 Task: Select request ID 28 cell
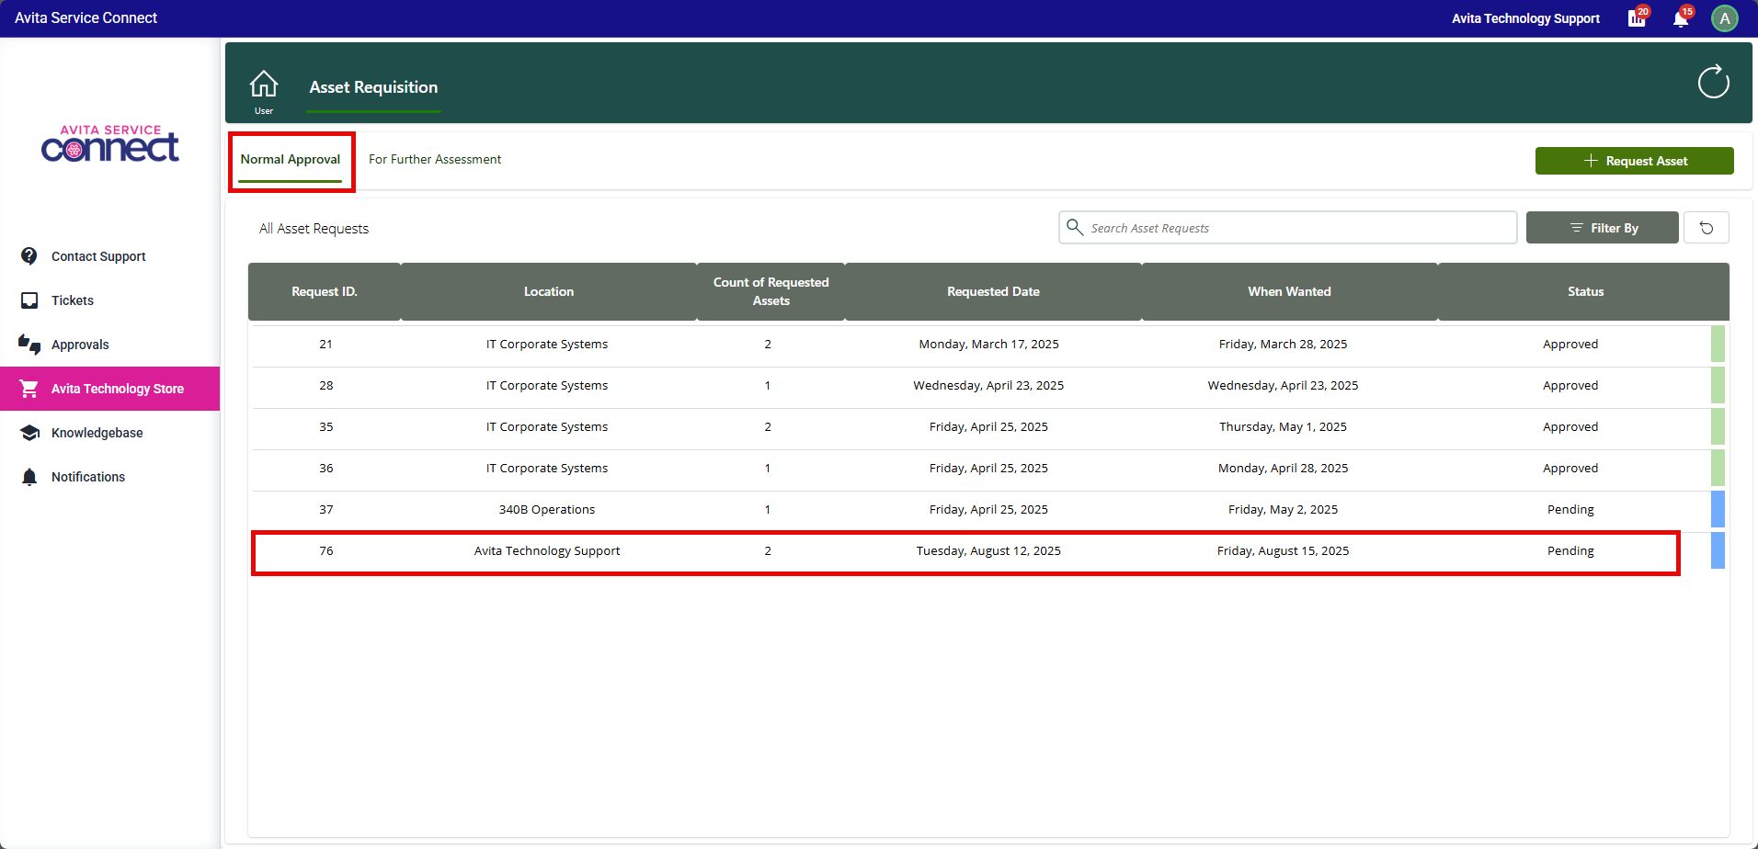tap(326, 385)
